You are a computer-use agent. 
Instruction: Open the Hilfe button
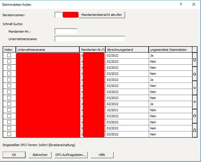102,155
